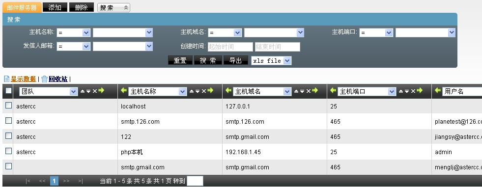
Task: Move 团队 column right with green arrow
Action: click(101, 91)
